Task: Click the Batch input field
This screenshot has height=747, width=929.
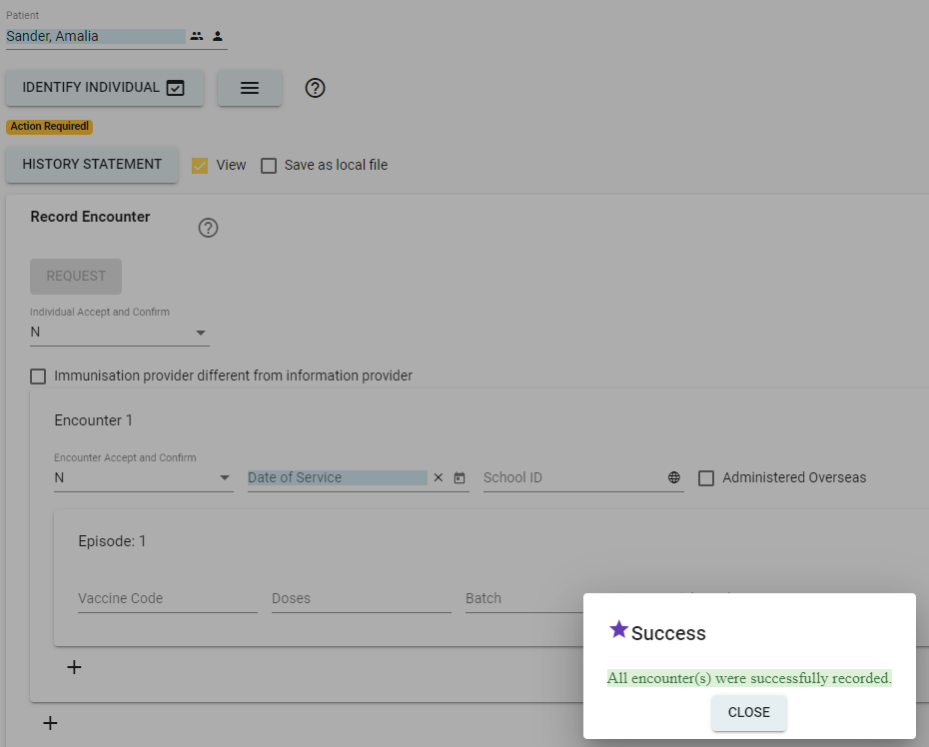Action: (x=523, y=598)
